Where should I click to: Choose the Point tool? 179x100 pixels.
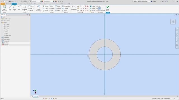tap(30, 11)
